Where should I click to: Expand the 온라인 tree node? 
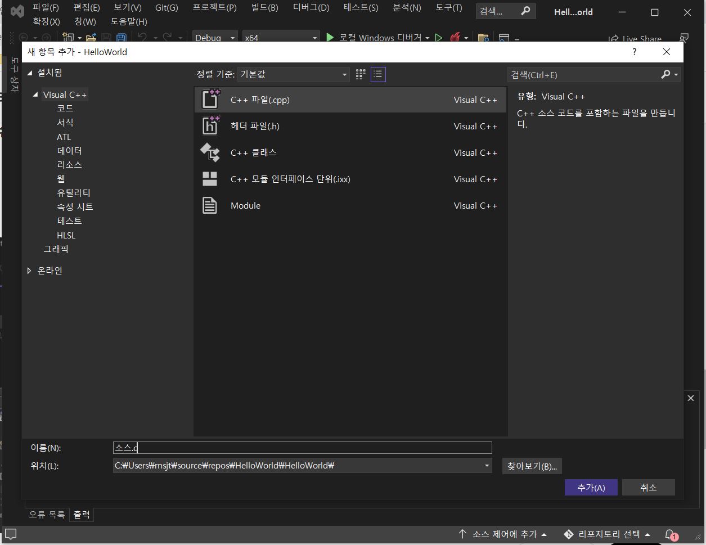point(29,271)
